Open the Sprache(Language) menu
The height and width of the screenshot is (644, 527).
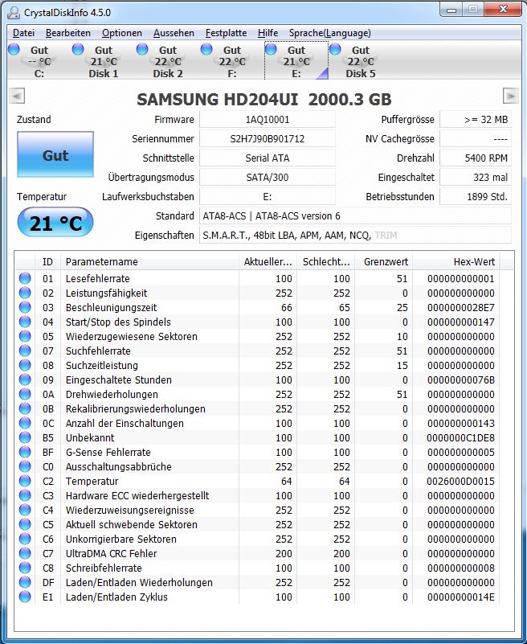click(329, 33)
